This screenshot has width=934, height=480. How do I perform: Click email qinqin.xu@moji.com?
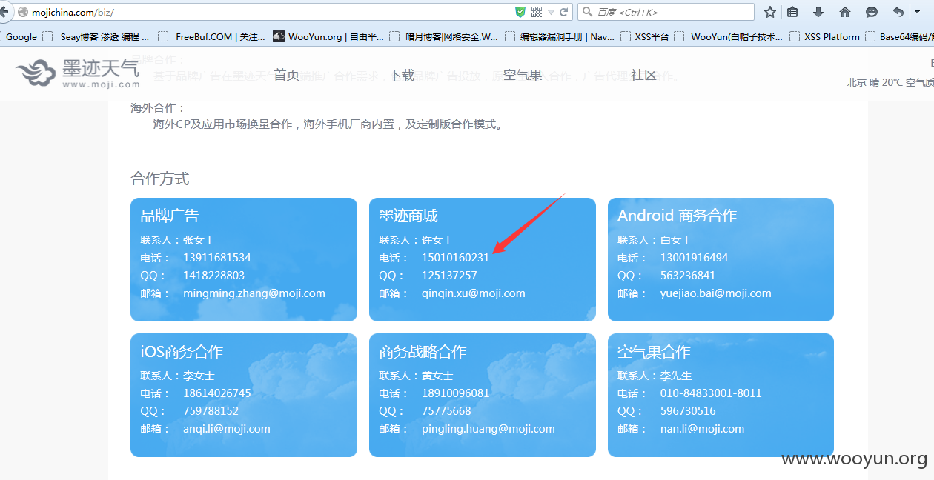474,293
